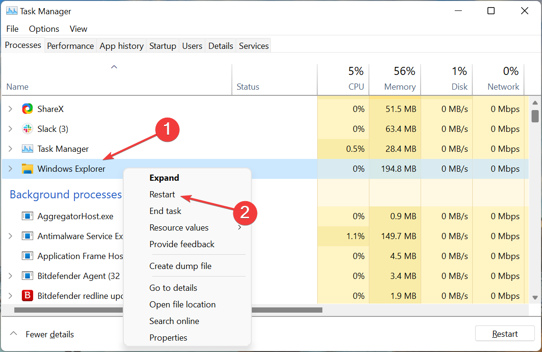Expand the ShareX process group
Viewport: 542px width, 352px height.
pyautogui.click(x=10, y=109)
